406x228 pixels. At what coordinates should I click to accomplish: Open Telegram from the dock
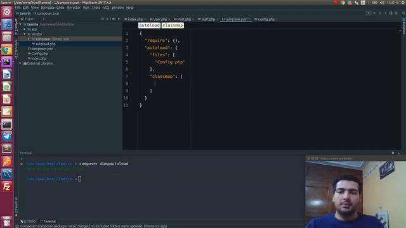click(x=7, y=137)
